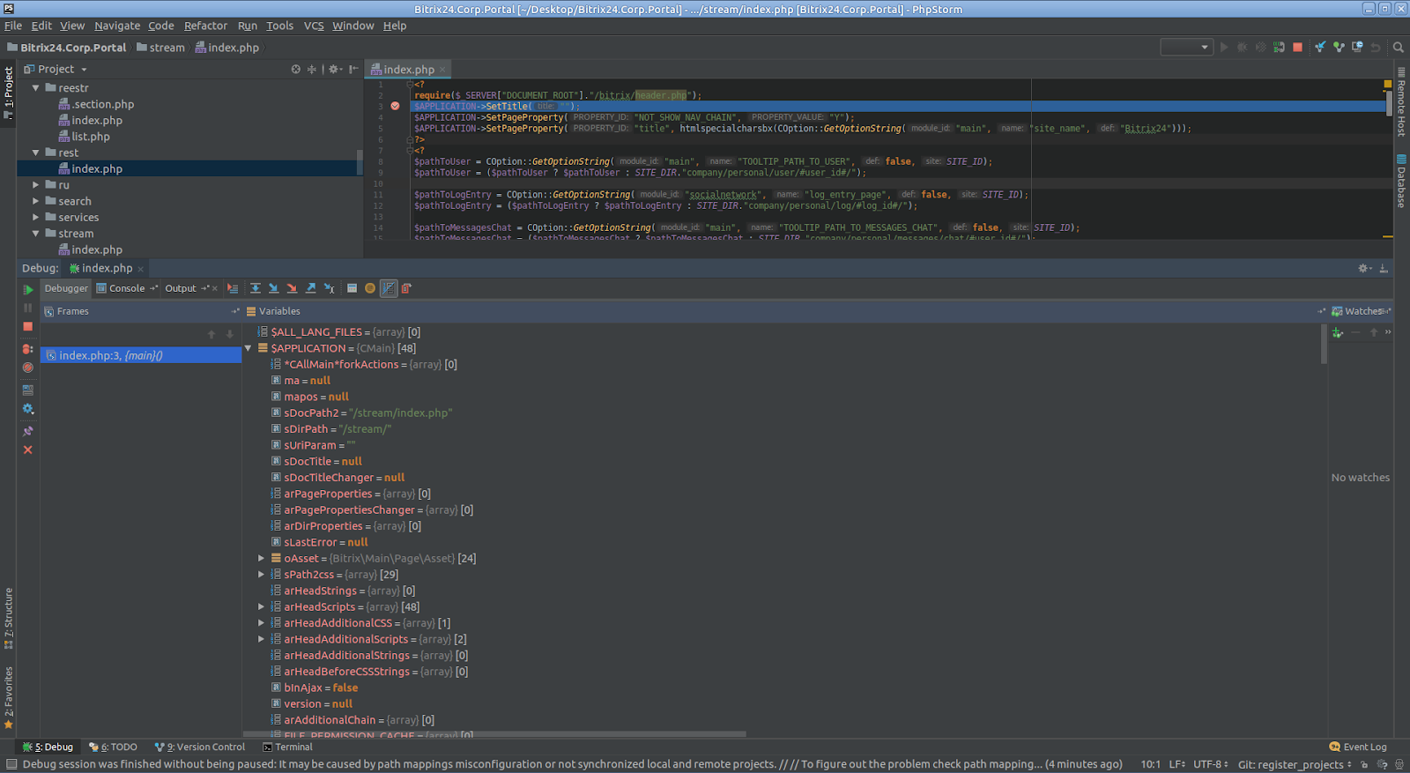This screenshot has width=1410, height=773.
Task: Click Step Over icon in debugger toolbar
Action: tap(255, 288)
